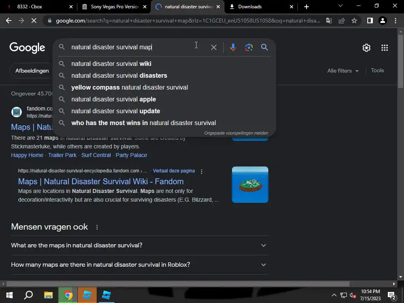Screen dimensions: 404x303
Task: Open Google quick settings gear
Action: pos(367,48)
